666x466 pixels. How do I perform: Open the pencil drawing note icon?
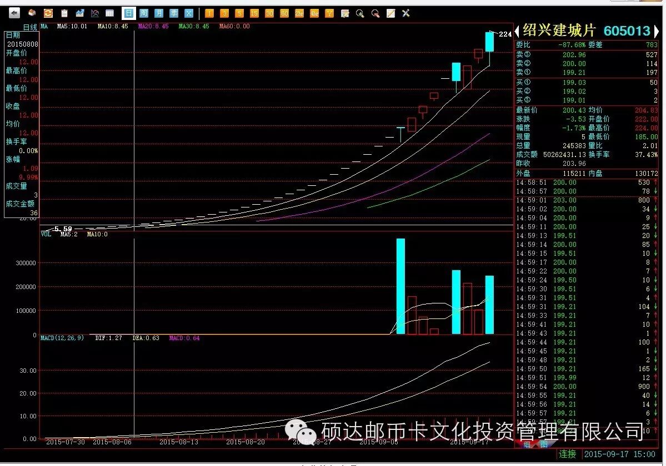coord(390,13)
